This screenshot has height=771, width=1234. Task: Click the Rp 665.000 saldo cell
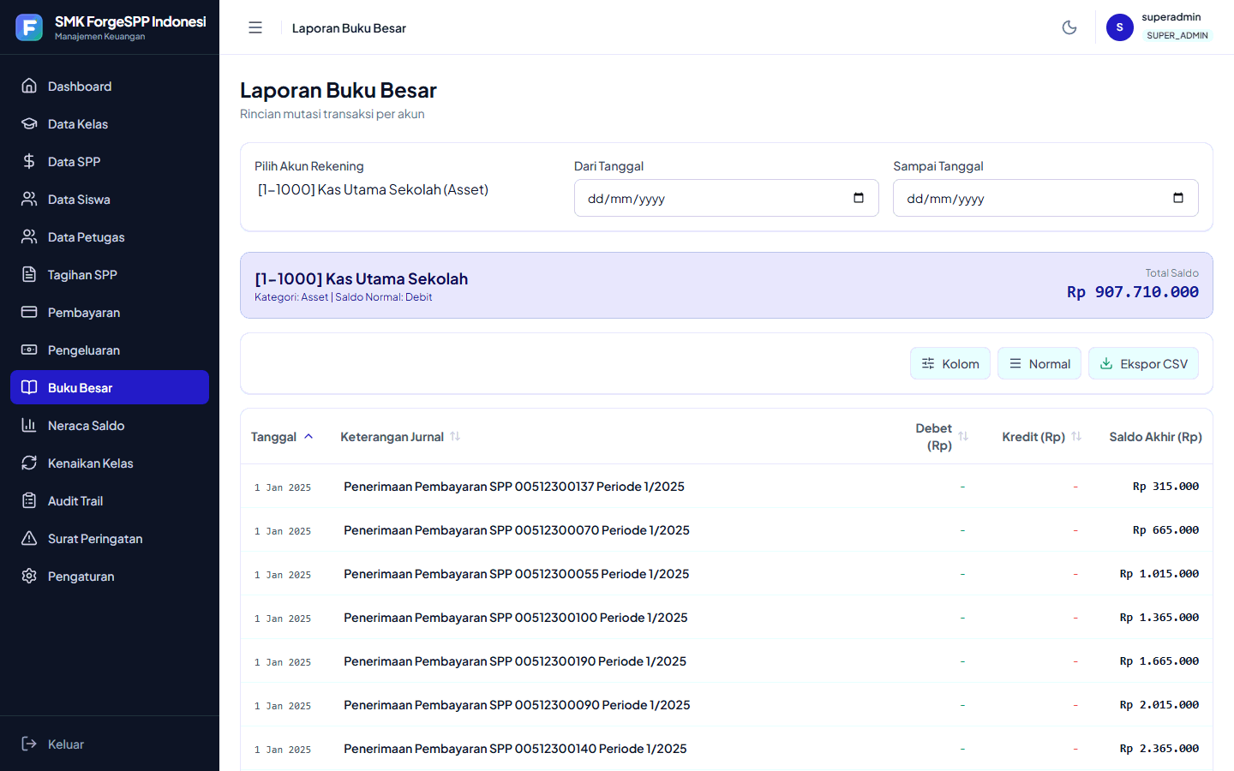1165,530
